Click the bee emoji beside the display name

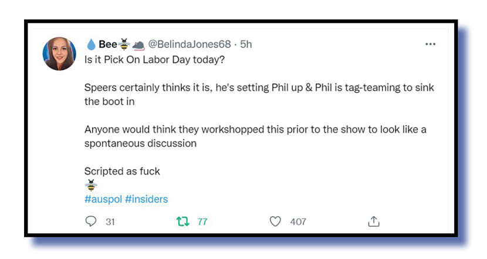pyautogui.click(x=124, y=45)
